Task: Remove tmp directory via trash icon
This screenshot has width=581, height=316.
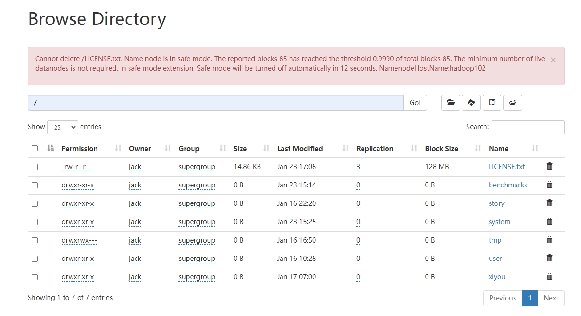Action: tap(549, 240)
